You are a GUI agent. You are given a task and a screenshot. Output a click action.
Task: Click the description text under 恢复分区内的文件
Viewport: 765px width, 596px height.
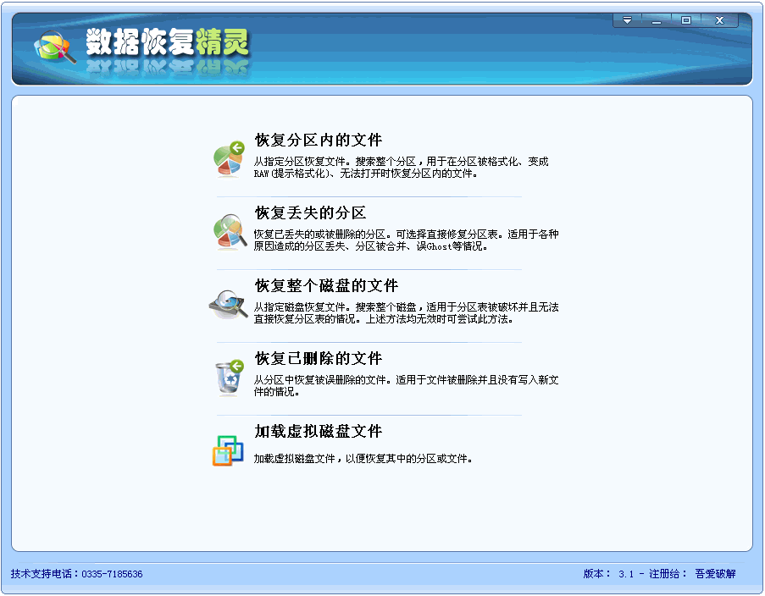[402, 168]
